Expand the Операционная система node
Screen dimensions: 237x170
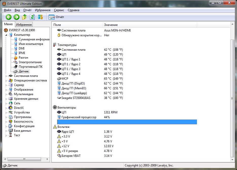pos(6,81)
